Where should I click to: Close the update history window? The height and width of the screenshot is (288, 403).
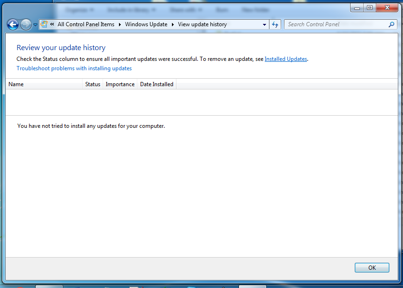tap(387, 8)
